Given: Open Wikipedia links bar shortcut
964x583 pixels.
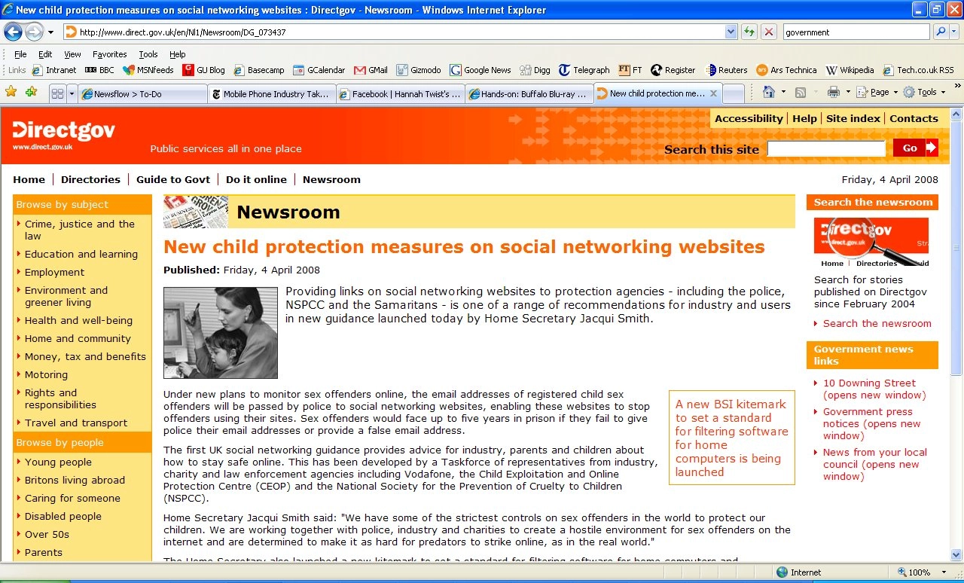Looking at the screenshot, I should [x=850, y=70].
